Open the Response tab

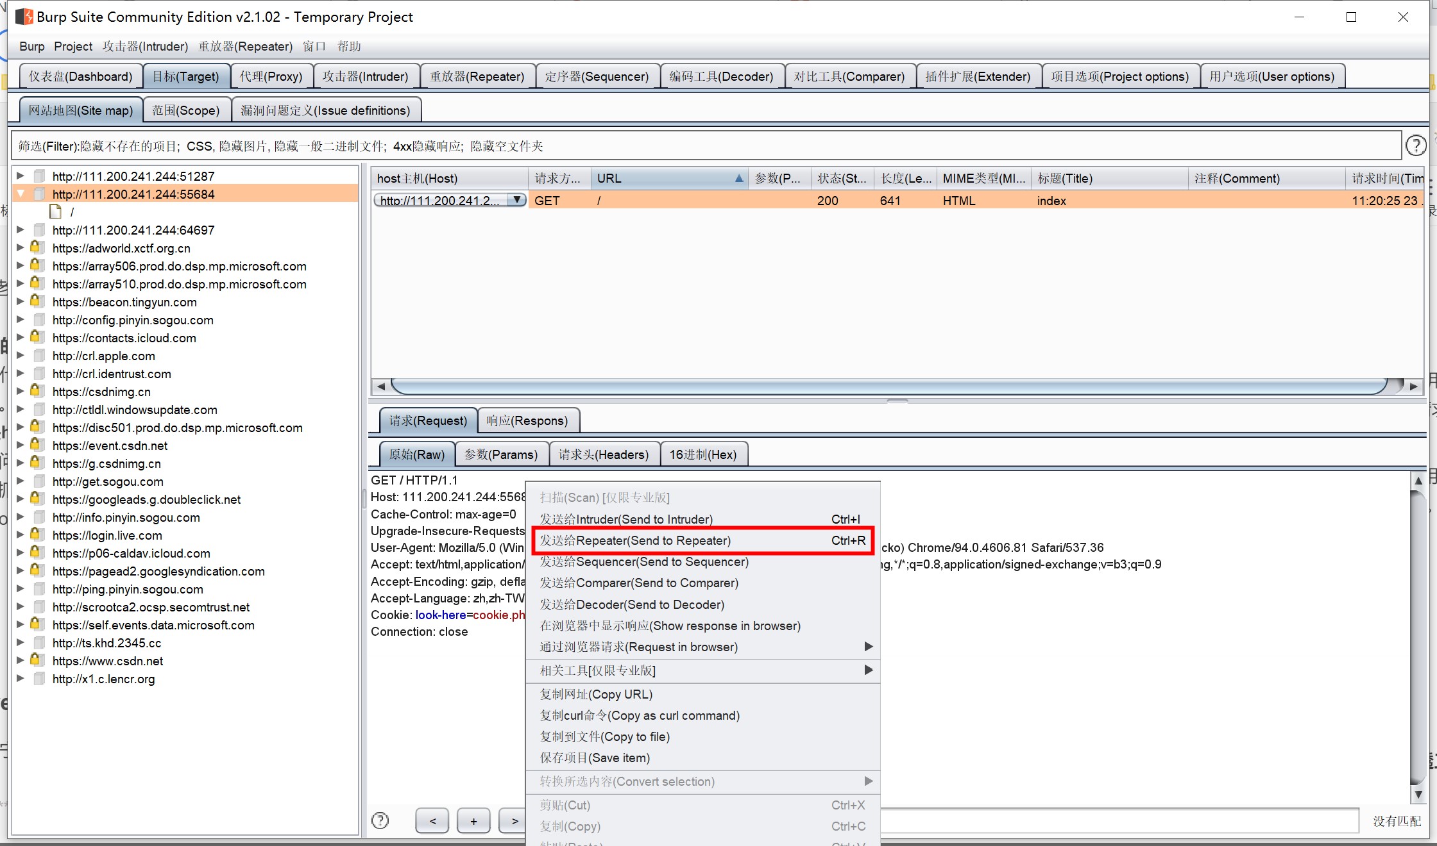[527, 420]
